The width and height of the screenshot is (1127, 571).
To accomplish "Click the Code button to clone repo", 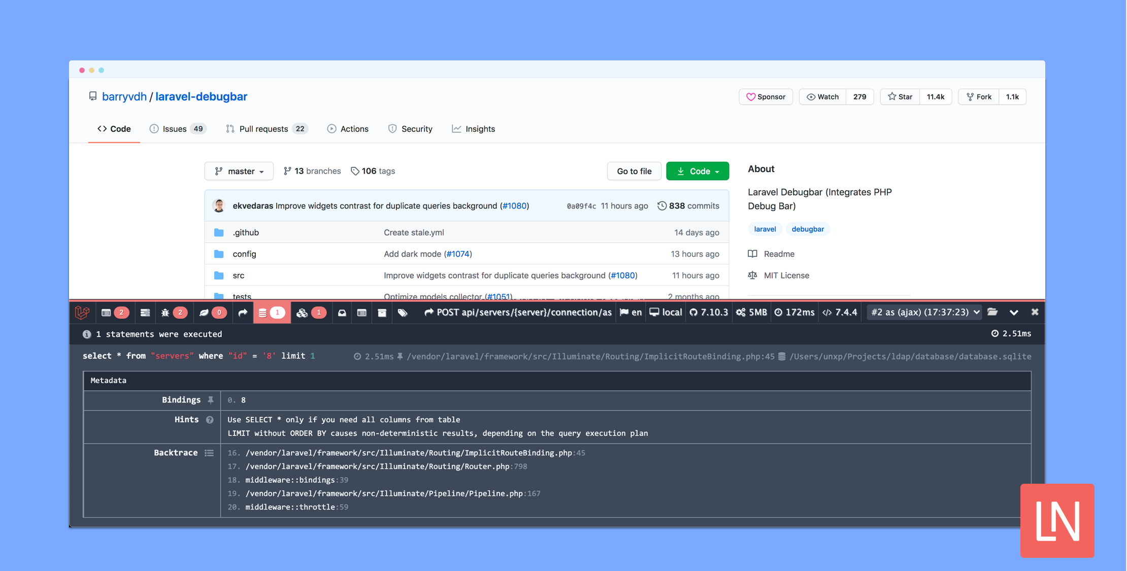I will click(697, 171).
